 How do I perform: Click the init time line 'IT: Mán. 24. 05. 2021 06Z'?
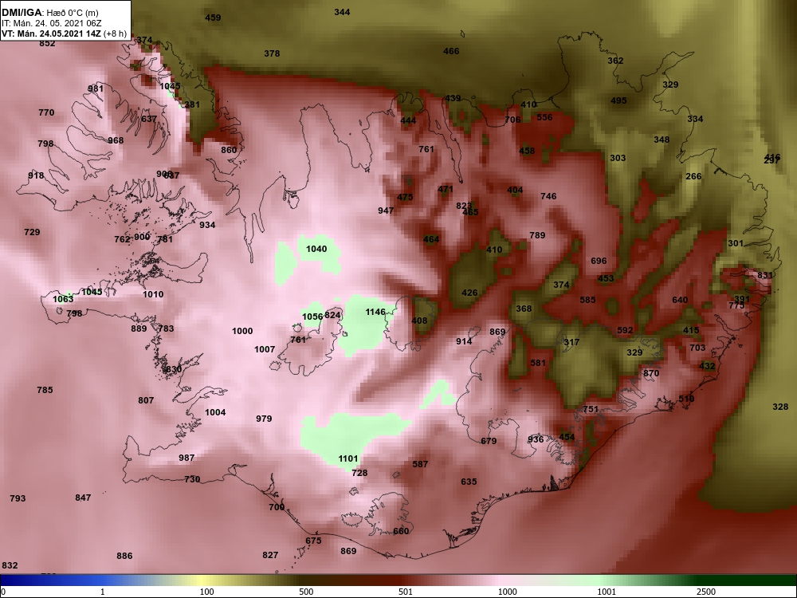[51, 23]
